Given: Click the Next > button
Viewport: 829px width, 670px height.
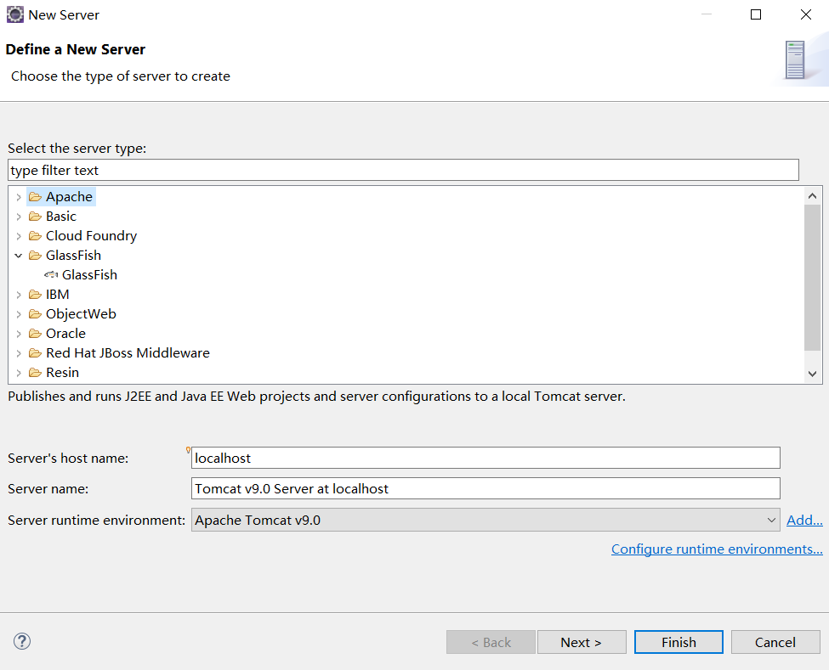Looking at the screenshot, I should pos(582,642).
